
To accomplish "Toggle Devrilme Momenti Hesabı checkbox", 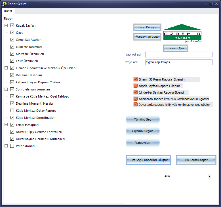I will [12, 103].
